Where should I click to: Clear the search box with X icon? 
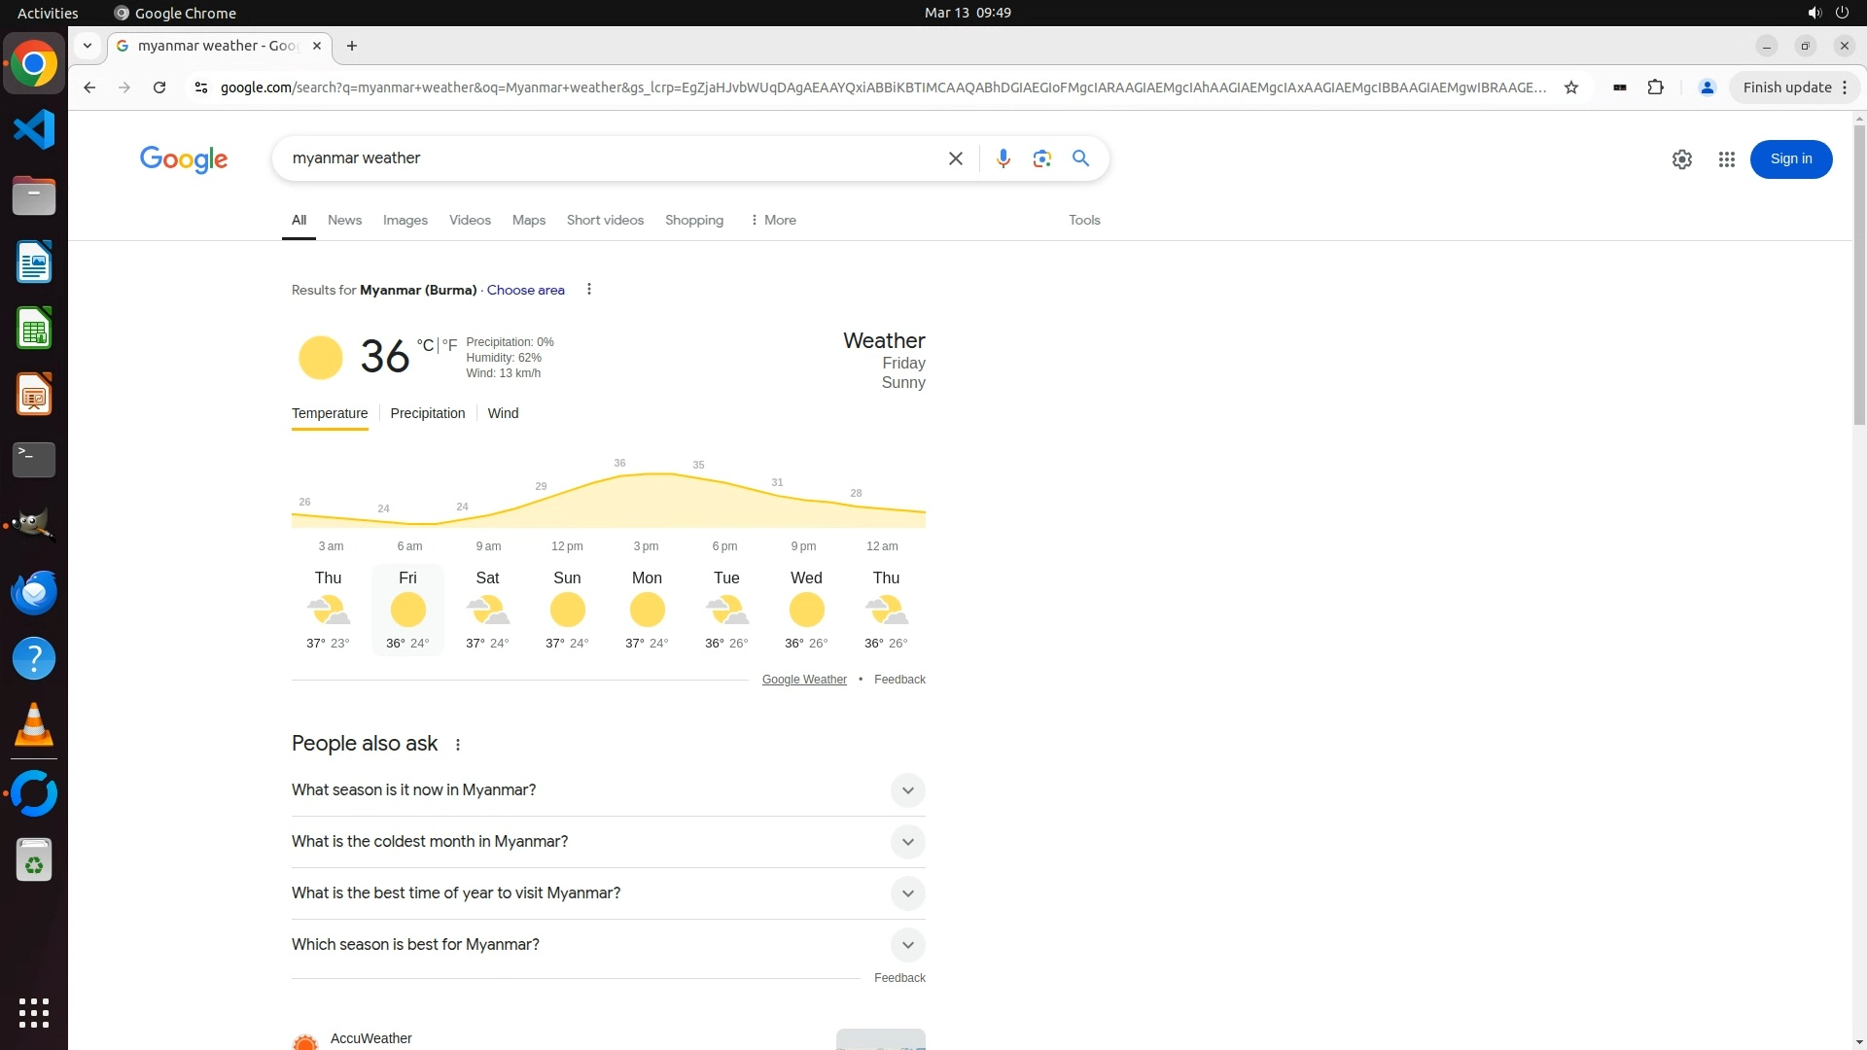[x=955, y=158]
